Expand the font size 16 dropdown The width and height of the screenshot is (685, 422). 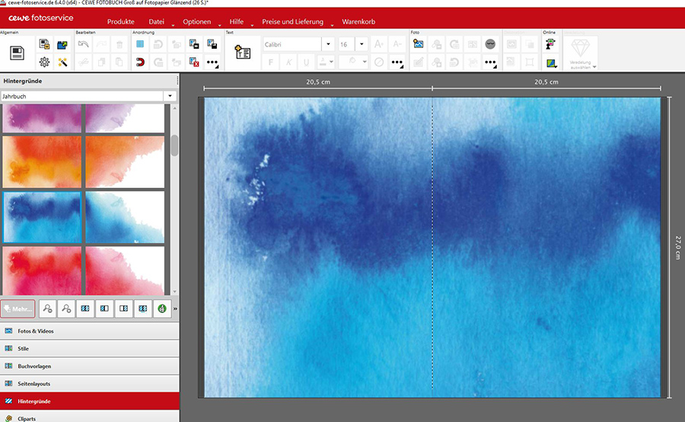(362, 45)
